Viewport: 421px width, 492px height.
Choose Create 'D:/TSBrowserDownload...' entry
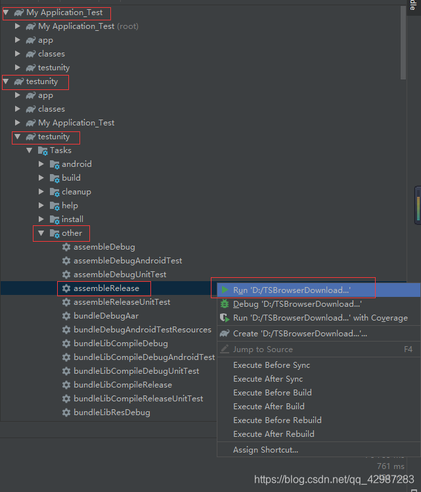pos(319,334)
